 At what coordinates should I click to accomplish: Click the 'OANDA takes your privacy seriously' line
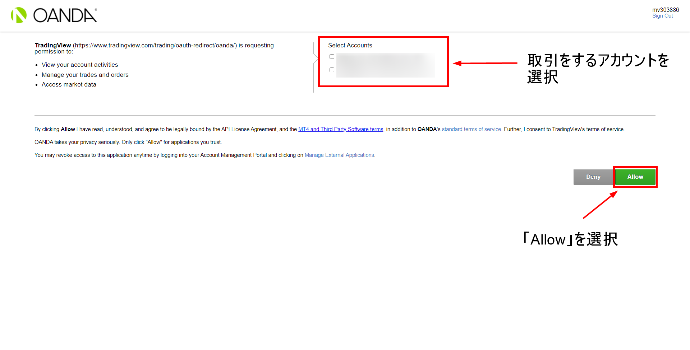point(128,142)
